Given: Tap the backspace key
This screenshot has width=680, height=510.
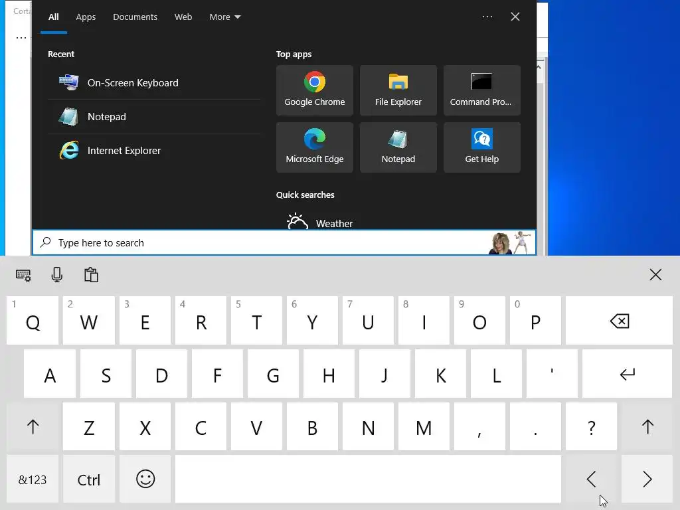Looking at the screenshot, I should click(619, 321).
